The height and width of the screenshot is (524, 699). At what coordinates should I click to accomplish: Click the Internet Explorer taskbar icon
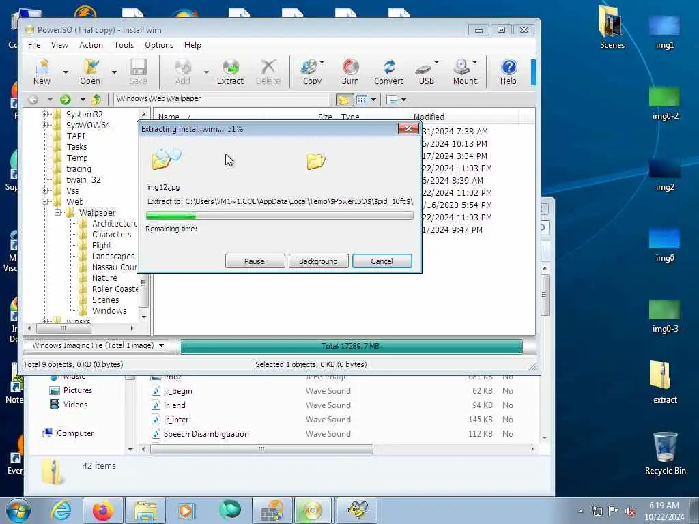(x=61, y=510)
